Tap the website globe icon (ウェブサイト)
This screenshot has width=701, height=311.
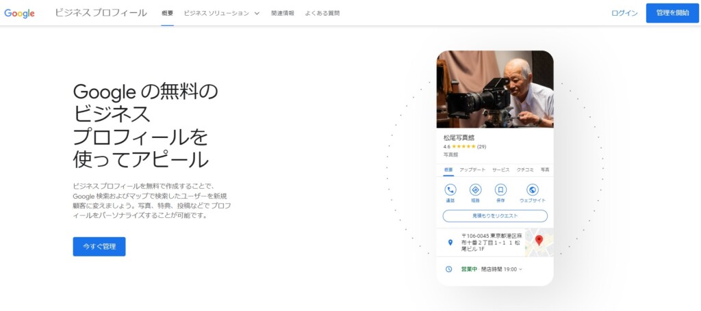click(533, 189)
